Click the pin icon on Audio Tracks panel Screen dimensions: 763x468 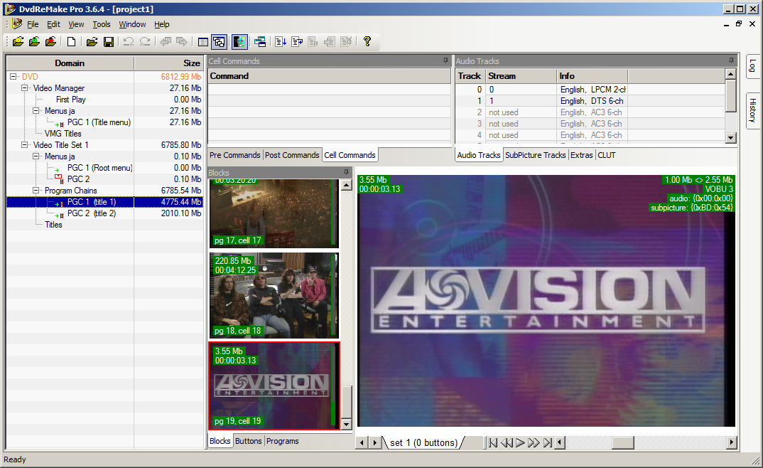coord(731,61)
